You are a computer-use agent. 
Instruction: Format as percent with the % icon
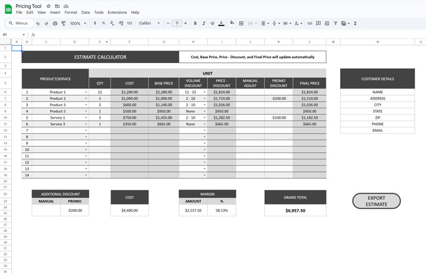pos(104,24)
